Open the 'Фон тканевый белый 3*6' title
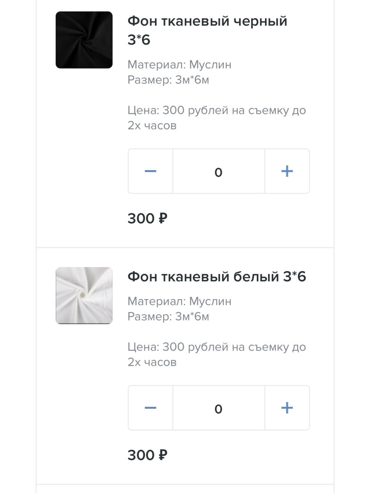 coord(217,277)
